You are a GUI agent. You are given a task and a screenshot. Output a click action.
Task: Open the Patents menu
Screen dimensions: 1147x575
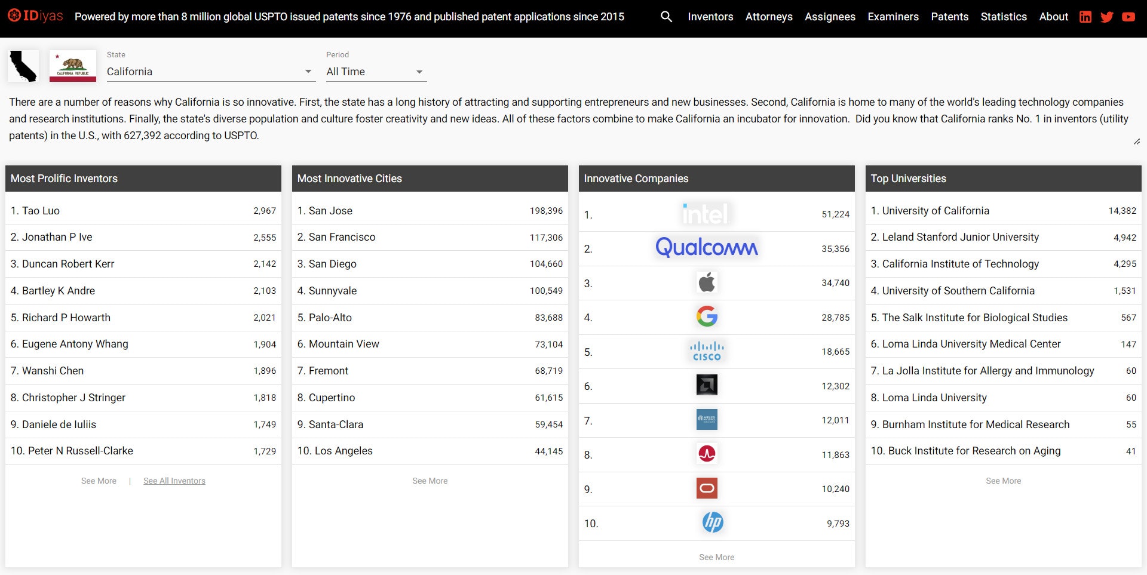[x=949, y=17]
